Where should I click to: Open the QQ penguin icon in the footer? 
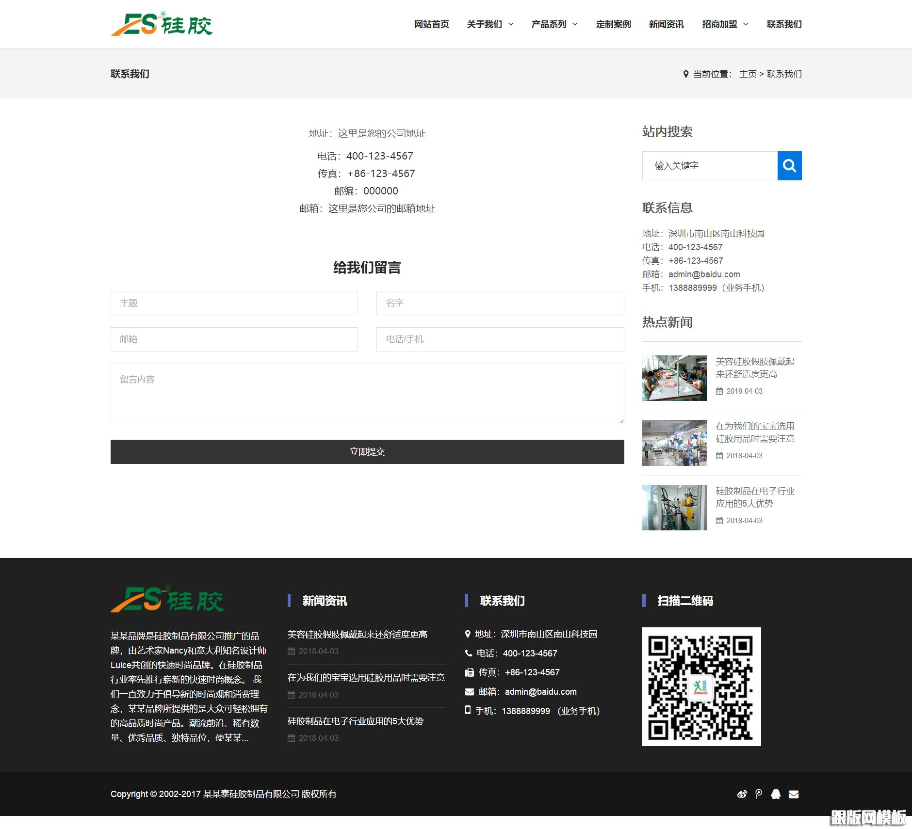776,794
